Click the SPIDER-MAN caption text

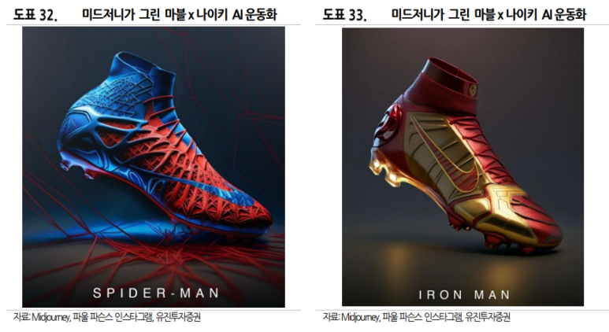coord(156,293)
